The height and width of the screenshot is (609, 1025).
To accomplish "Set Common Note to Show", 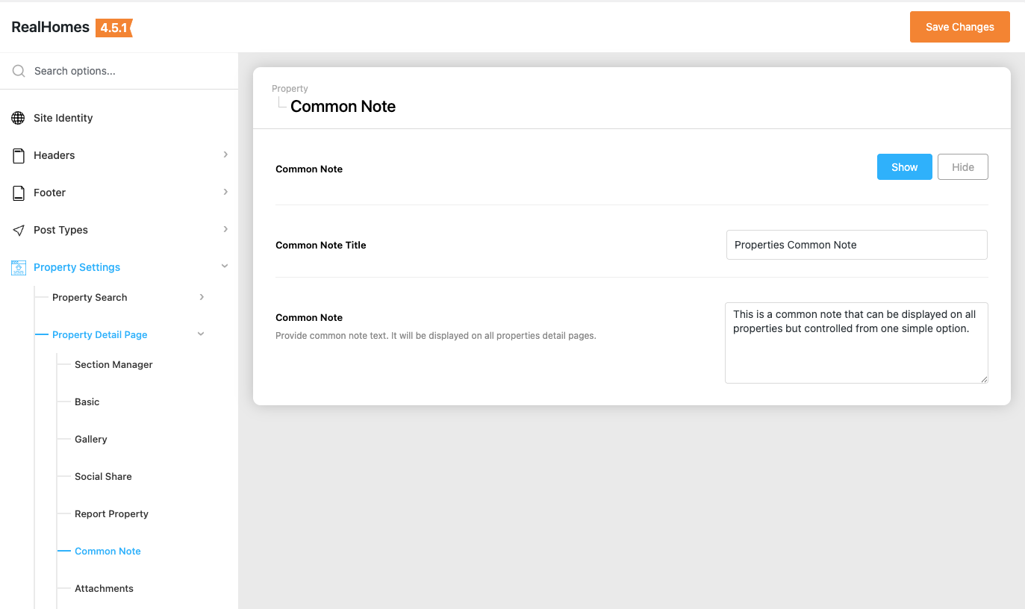I will [904, 167].
